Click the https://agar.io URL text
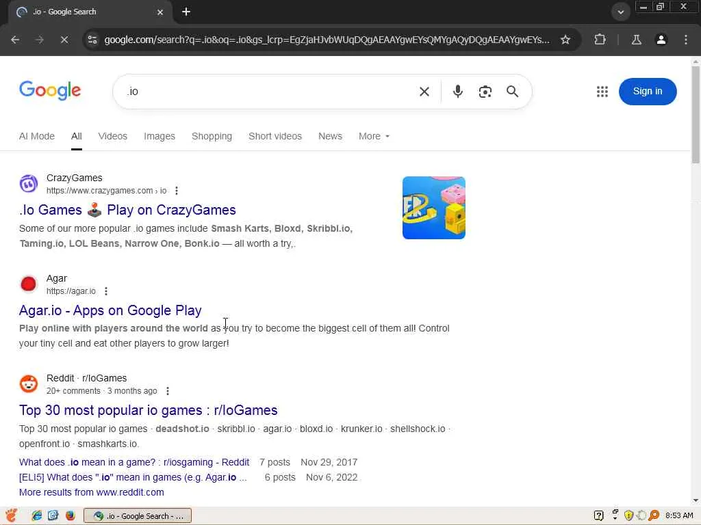The image size is (701, 525). 71,291
